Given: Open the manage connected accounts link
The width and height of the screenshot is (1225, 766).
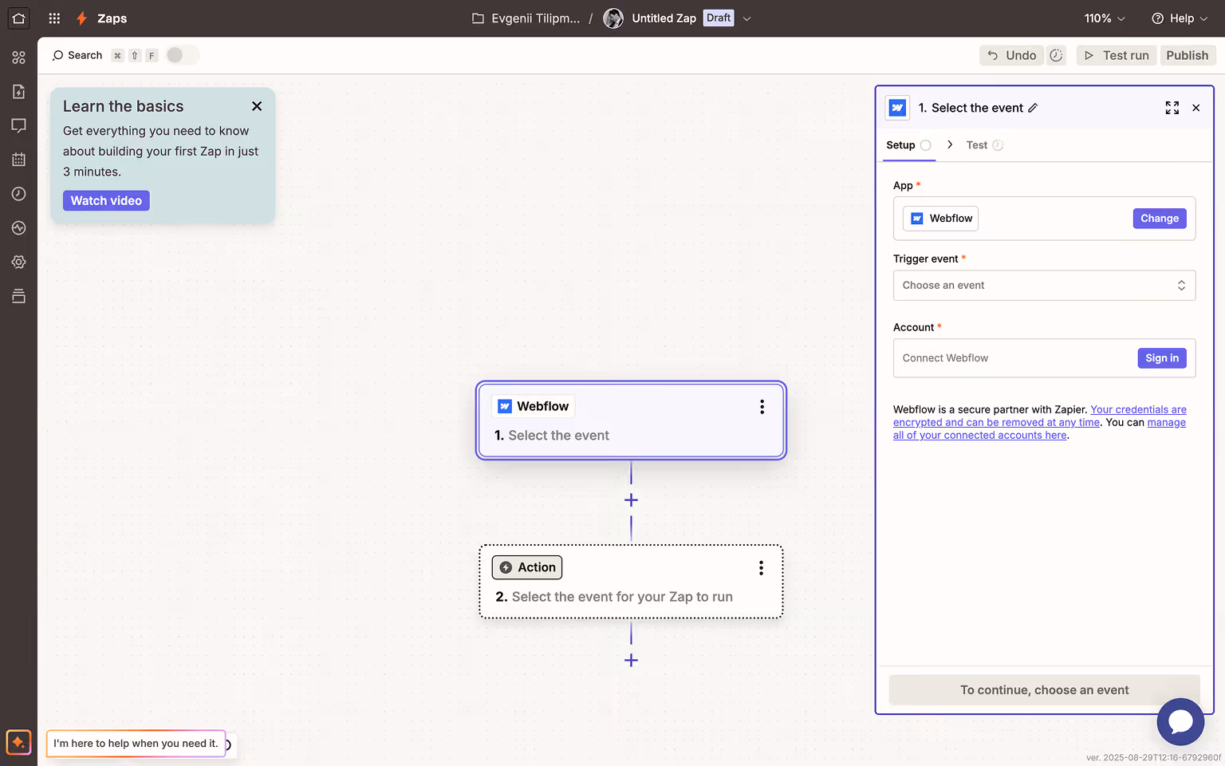Looking at the screenshot, I should 979,435.
